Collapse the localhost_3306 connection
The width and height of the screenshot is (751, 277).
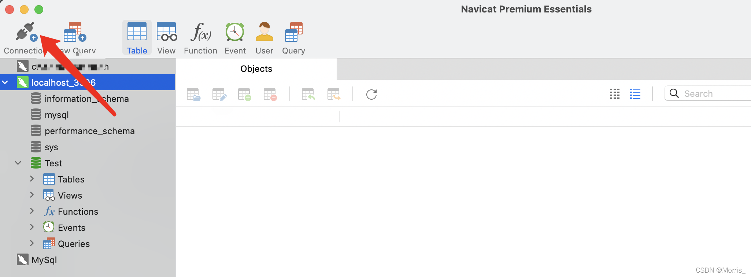(5, 82)
